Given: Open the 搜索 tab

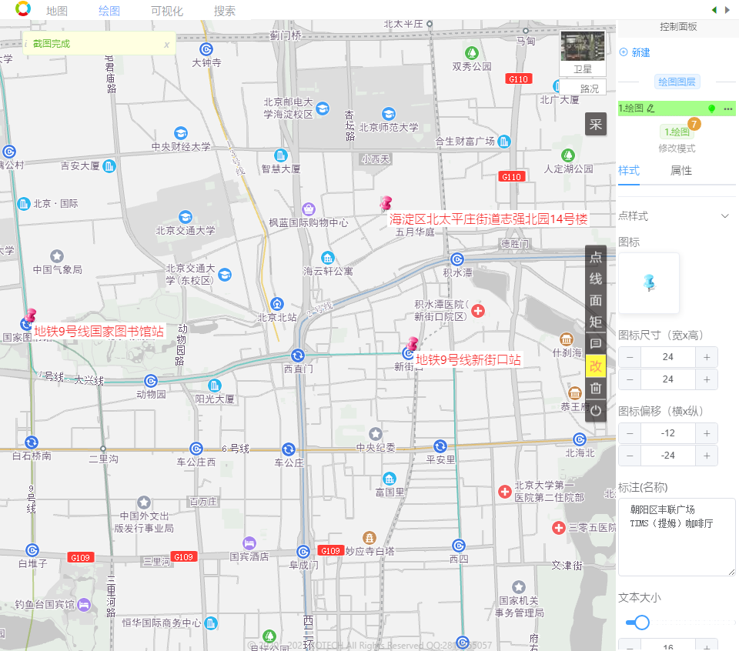Looking at the screenshot, I should point(224,11).
